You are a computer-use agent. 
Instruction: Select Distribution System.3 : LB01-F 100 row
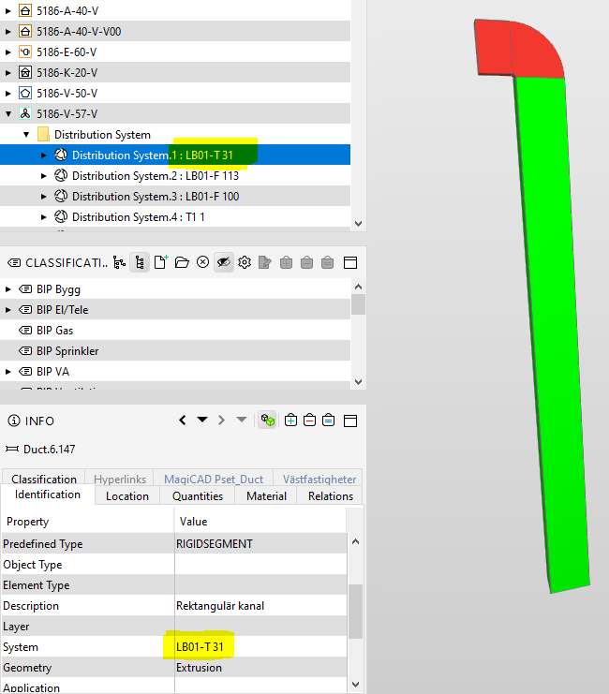tap(175, 196)
